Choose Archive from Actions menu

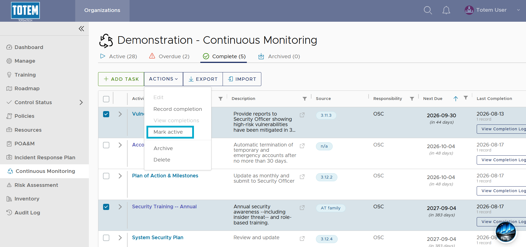tap(163, 148)
